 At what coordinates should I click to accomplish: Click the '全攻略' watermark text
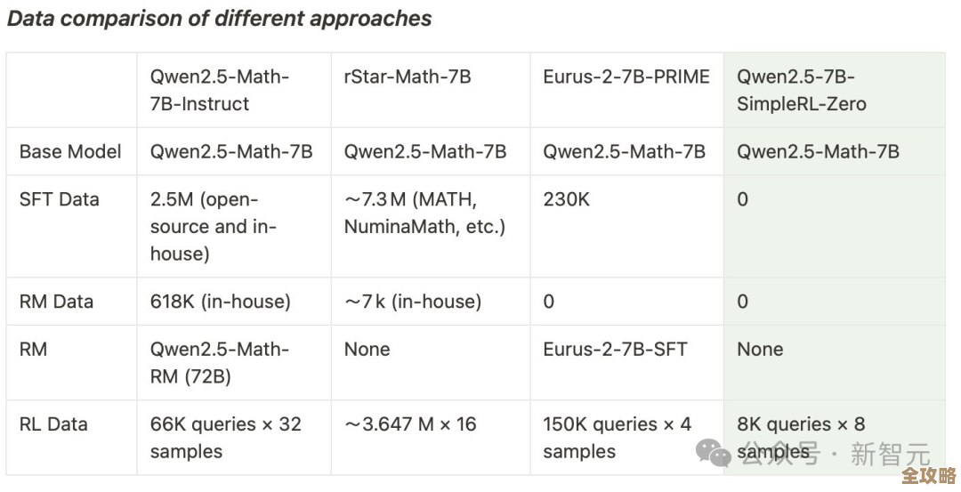tap(927, 477)
